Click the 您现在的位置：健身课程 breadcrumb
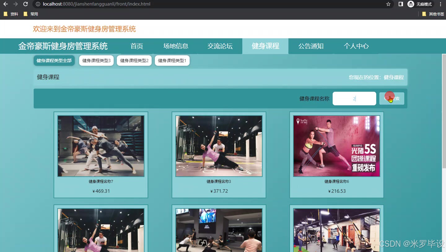 tap(376, 77)
